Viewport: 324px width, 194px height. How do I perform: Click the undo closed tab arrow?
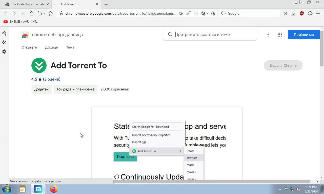coord(39,13)
